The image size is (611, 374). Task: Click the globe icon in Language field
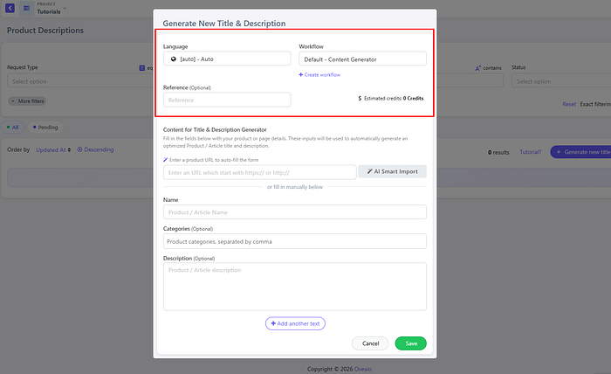[174, 59]
